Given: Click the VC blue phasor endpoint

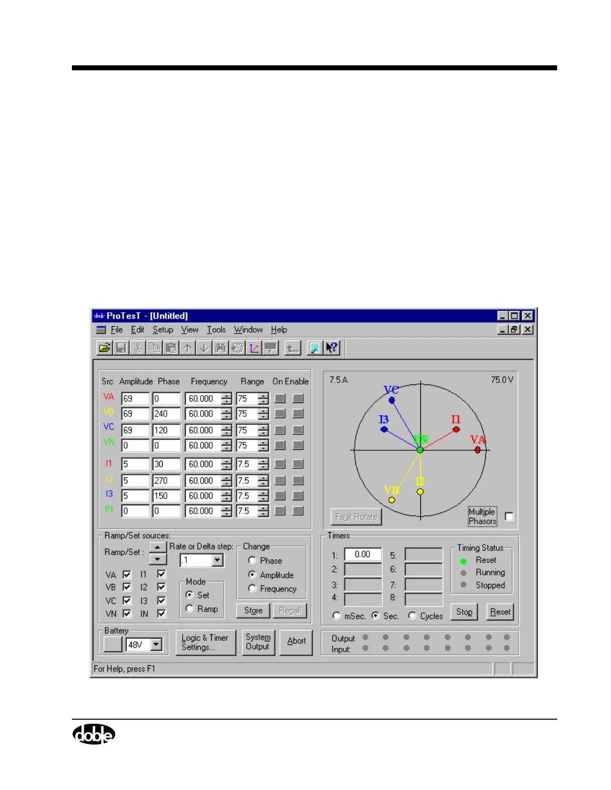Looking at the screenshot, I should click(x=392, y=400).
